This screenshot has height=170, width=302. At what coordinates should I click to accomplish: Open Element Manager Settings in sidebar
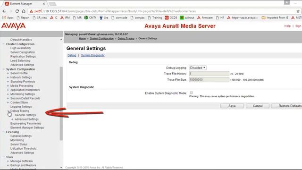(27, 127)
